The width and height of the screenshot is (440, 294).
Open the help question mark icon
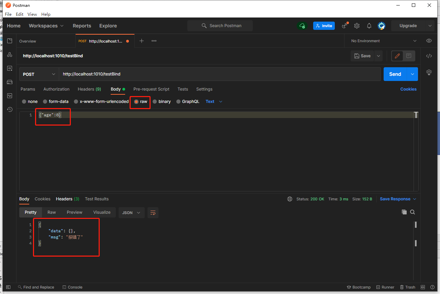[432, 287]
